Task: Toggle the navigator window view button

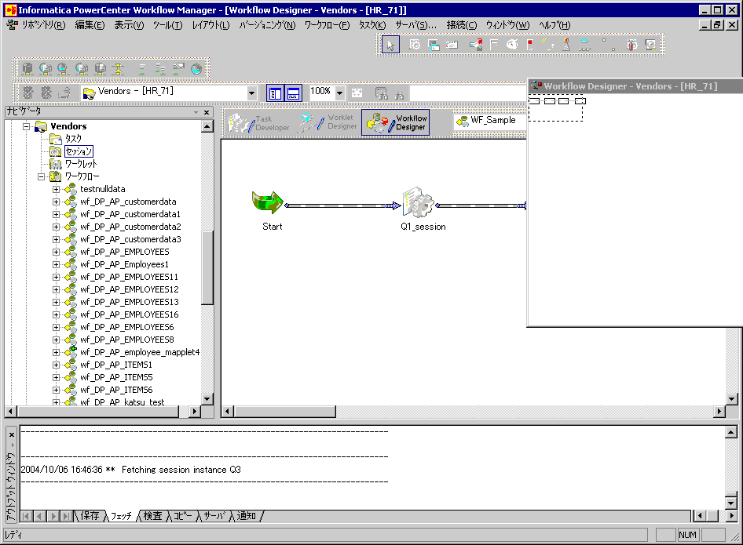Action: point(275,93)
